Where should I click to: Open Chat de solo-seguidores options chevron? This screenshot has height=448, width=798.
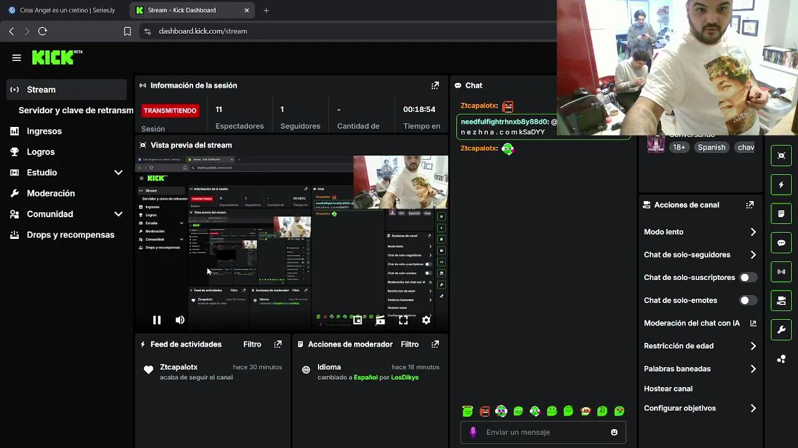click(x=753, y=254)
